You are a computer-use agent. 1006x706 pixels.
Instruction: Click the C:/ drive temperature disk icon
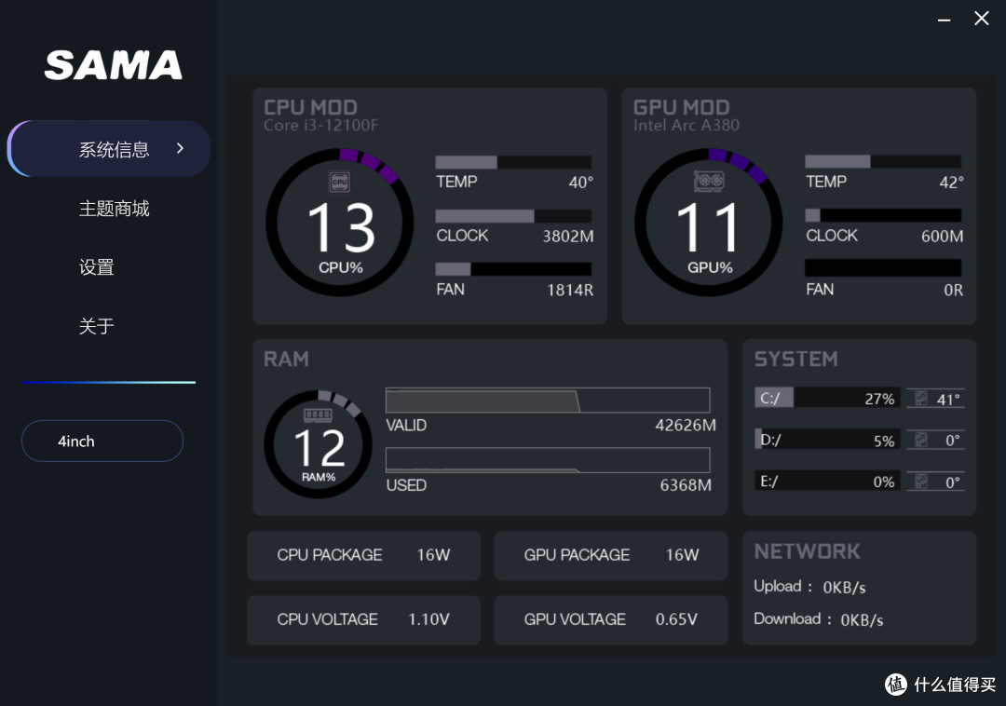click(920, 399)
